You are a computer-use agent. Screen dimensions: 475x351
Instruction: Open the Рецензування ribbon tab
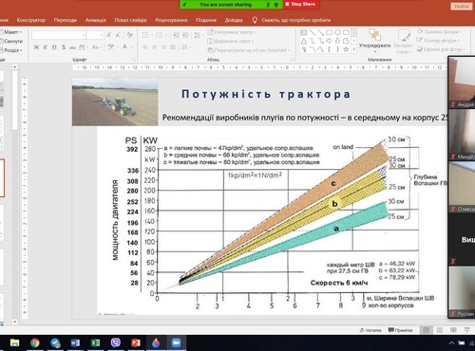pyautogui.click(x=171, y=20)
